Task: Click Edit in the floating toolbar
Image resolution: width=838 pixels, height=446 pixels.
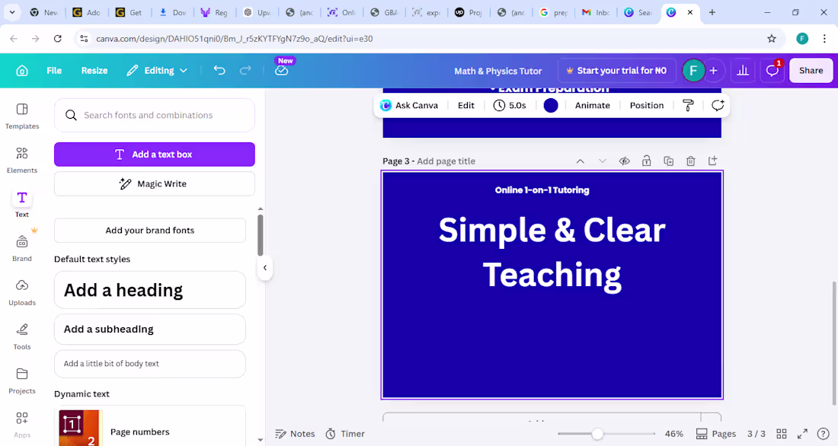Action: (x=466, y=105)
